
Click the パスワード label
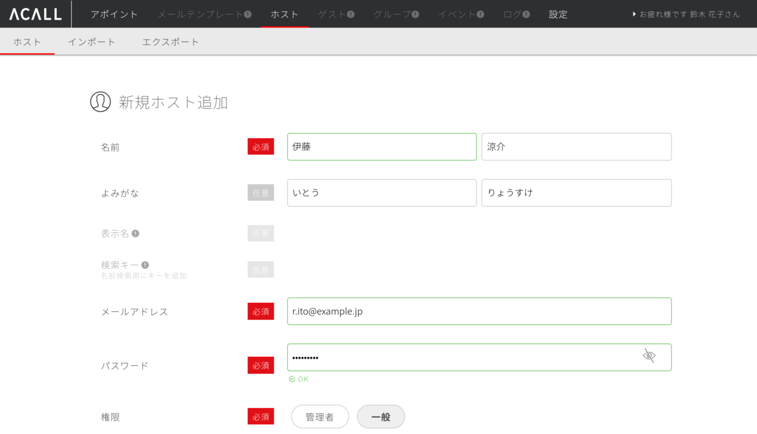[124, 365]
